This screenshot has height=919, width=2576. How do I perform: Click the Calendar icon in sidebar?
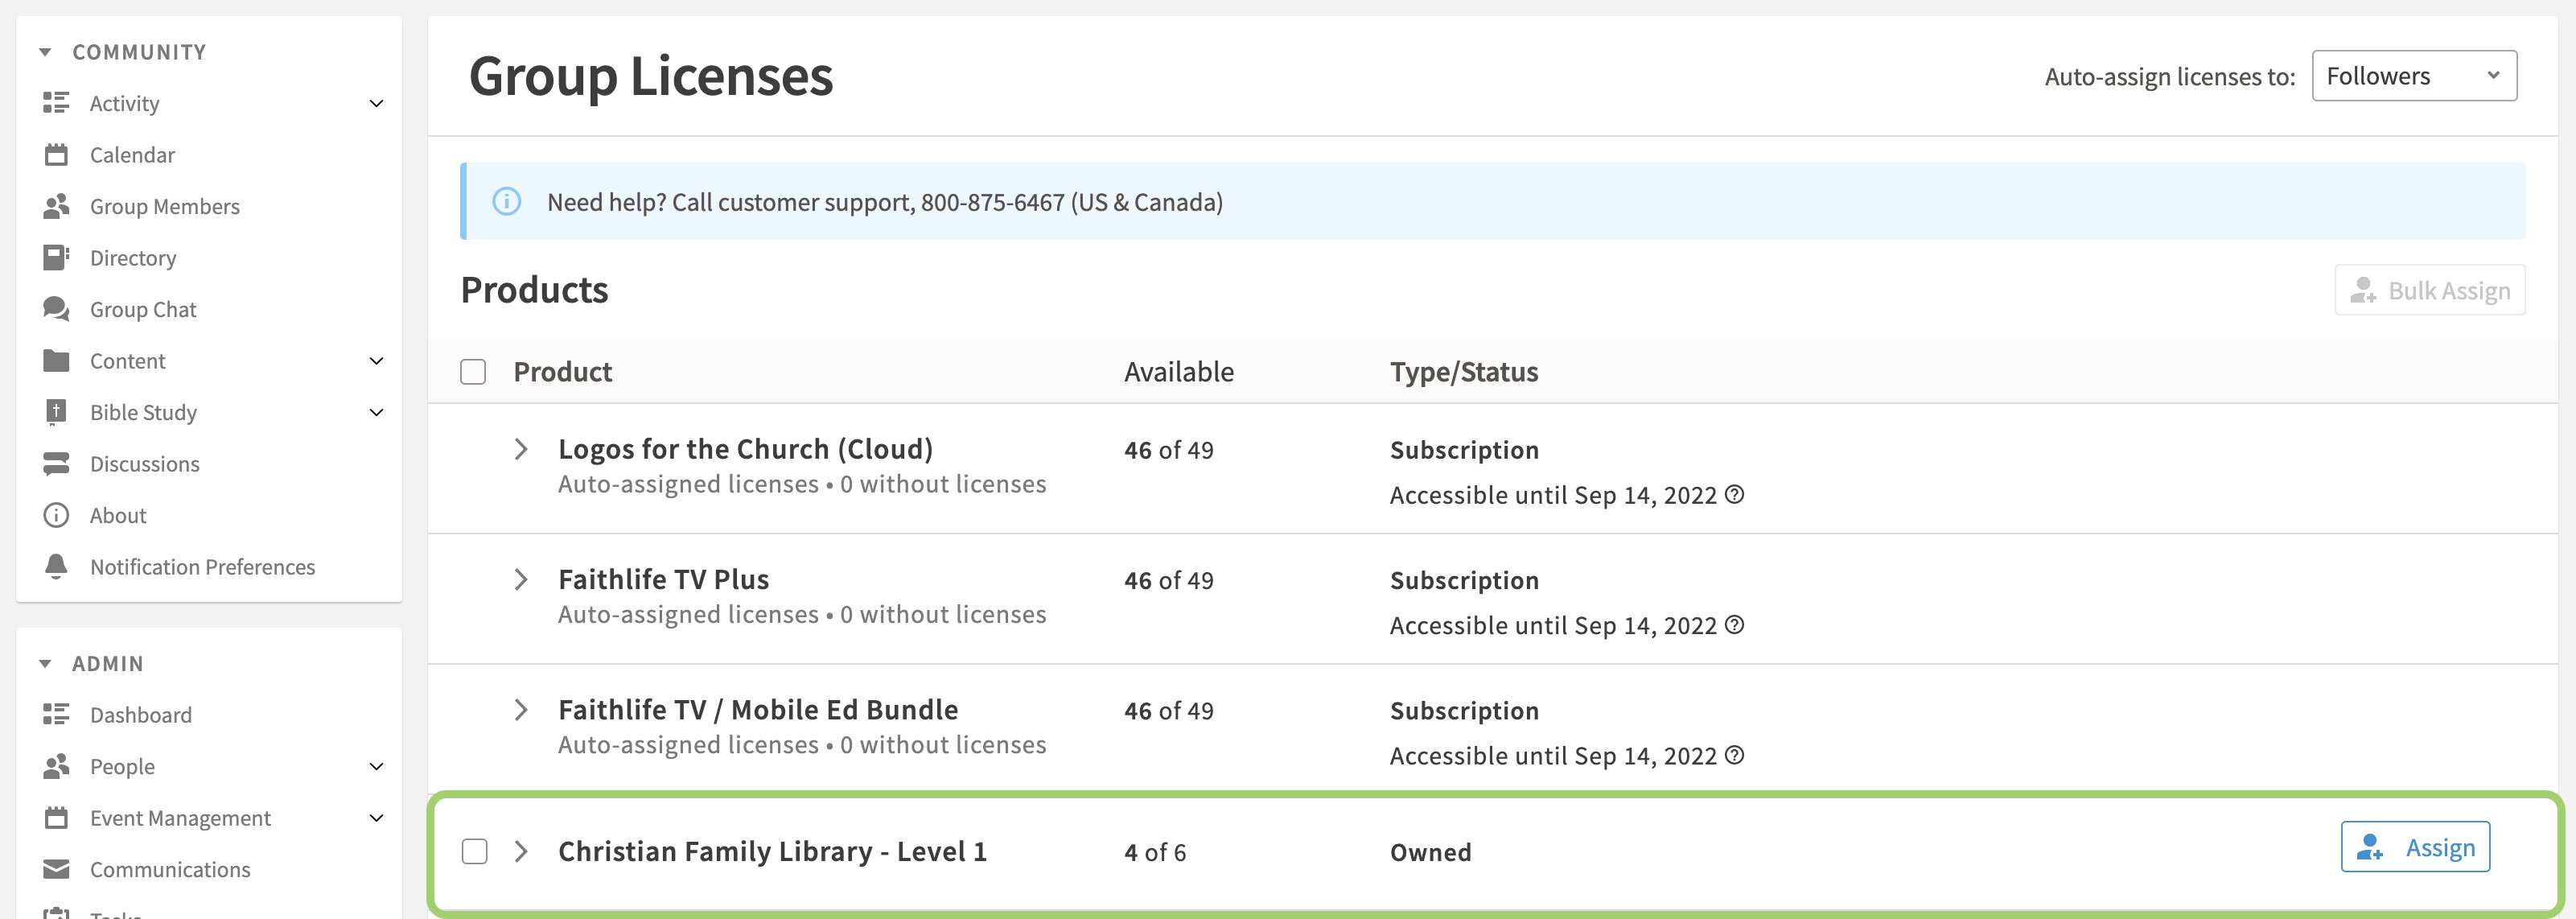point(56,155)
